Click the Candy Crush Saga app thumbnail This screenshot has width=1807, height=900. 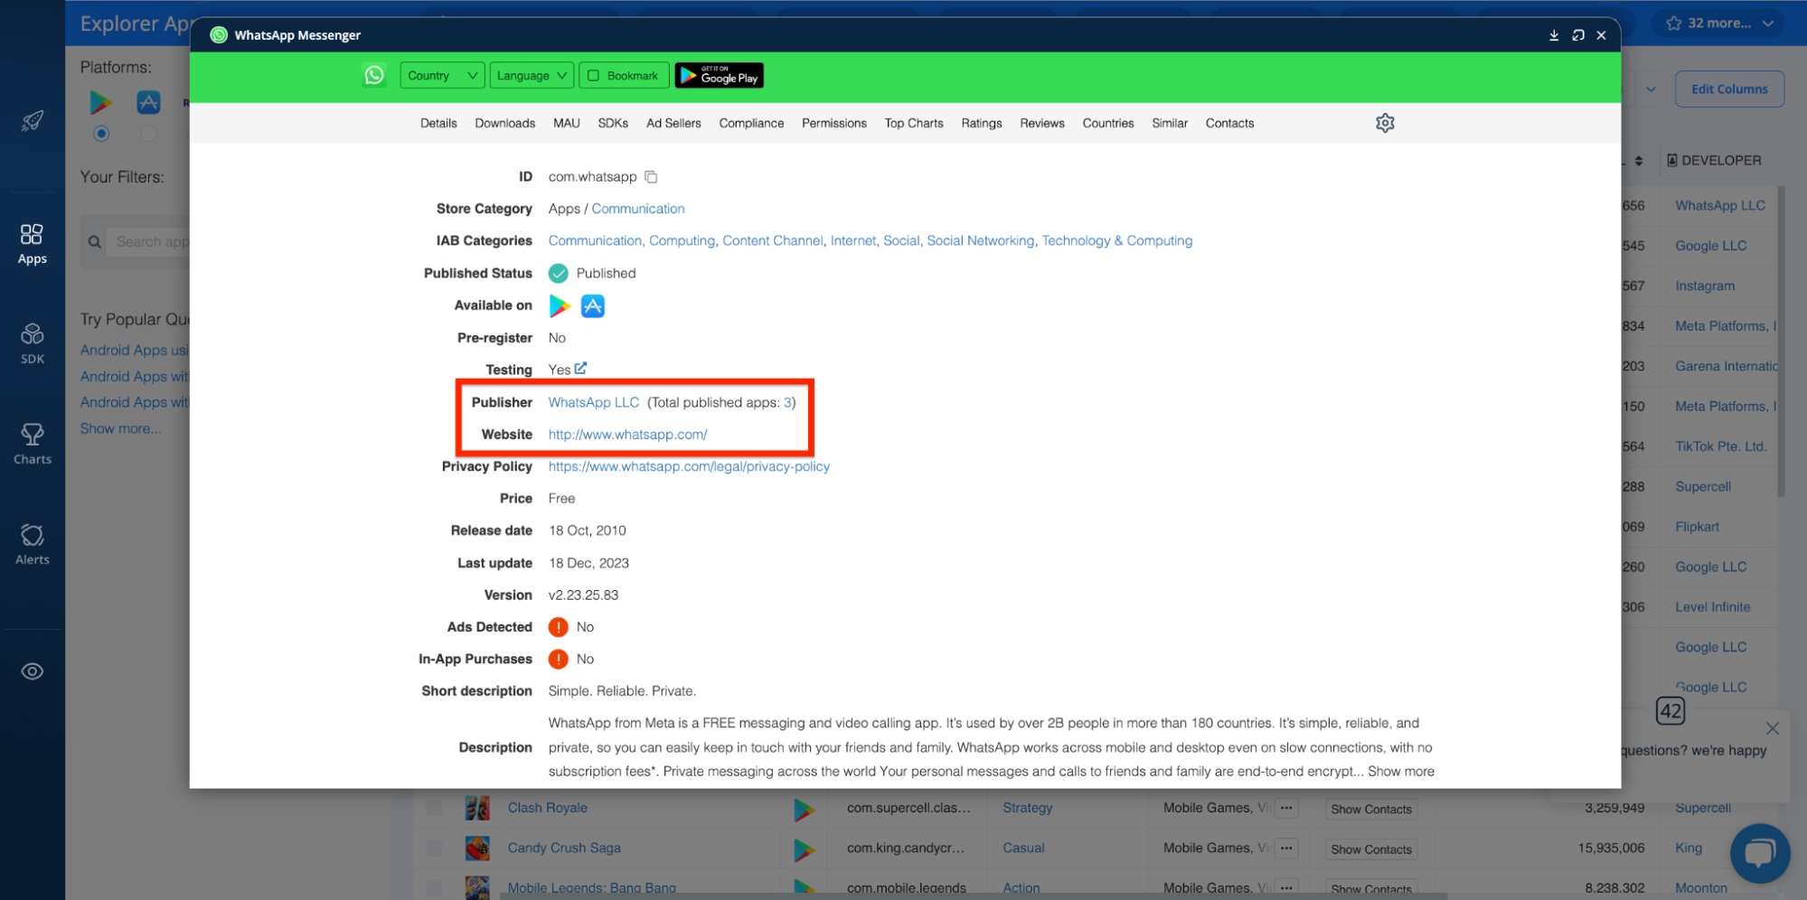click(x=477, y=848)
